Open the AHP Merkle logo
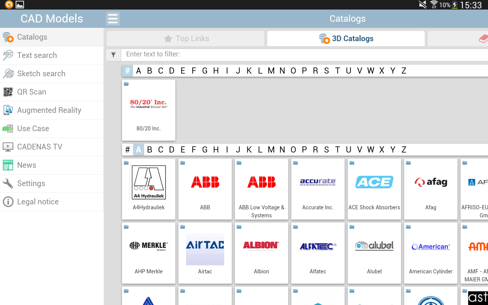Image resolution: width=488 pixels, height=305 pixels. pos(149,246)
